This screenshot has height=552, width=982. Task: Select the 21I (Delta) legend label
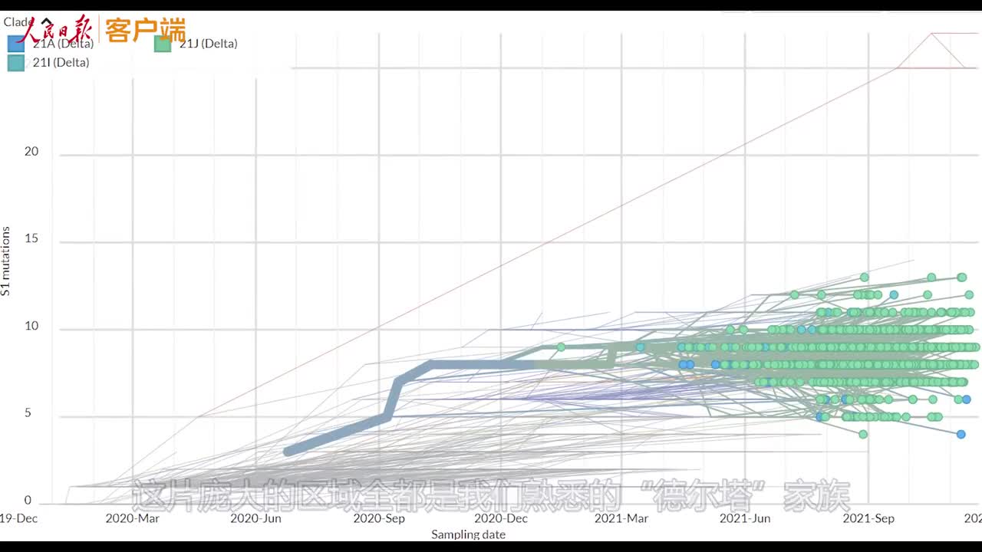tap(61, 63)
